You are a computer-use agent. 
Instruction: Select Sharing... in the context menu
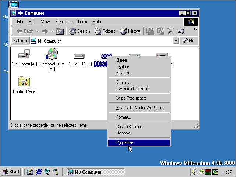[139, 82]
